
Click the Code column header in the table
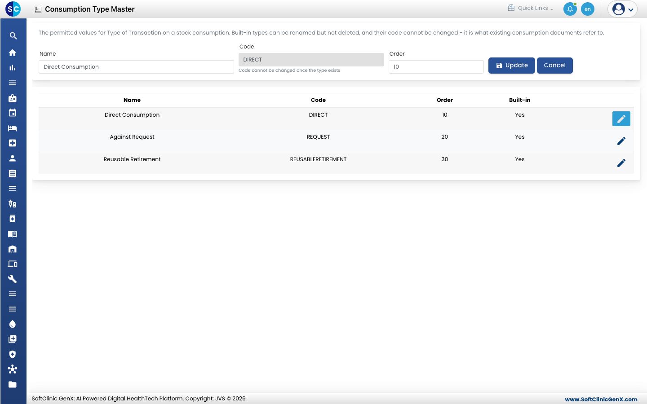point(318,100)
